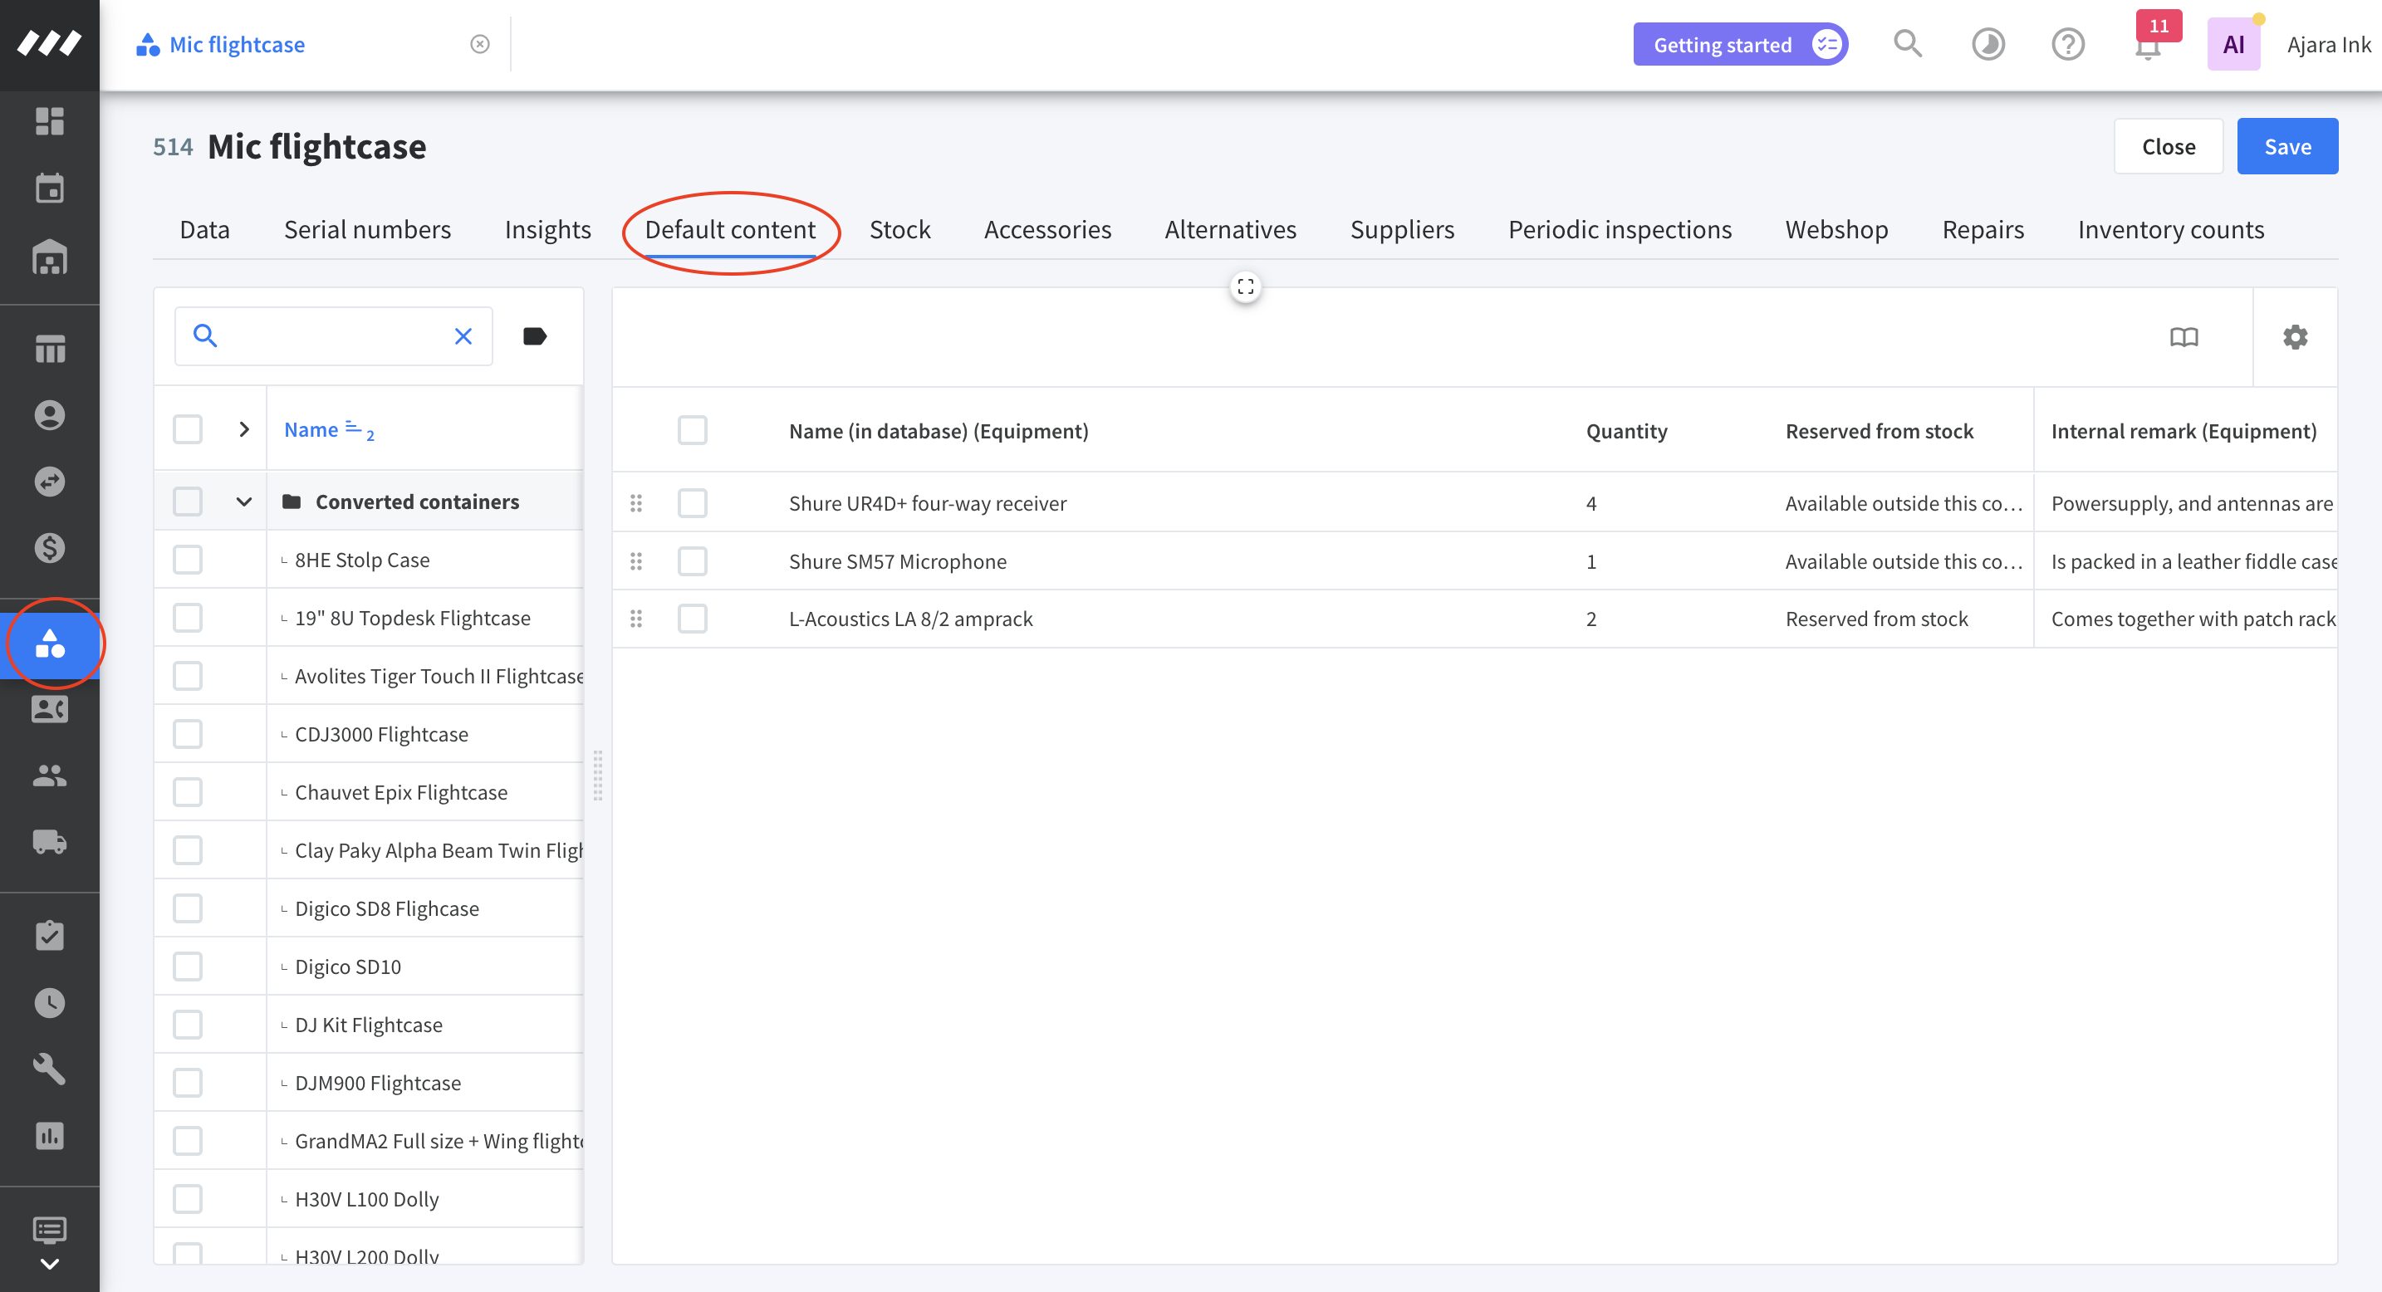The height and width of the screenshot is (1292, 2382).
Task: Open the clipboard check icon in sidebar
Action: (x=50, y=935)
